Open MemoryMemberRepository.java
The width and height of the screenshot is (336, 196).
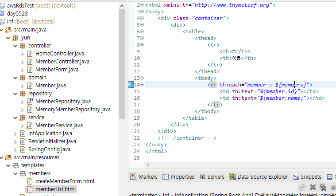[73, 109]
